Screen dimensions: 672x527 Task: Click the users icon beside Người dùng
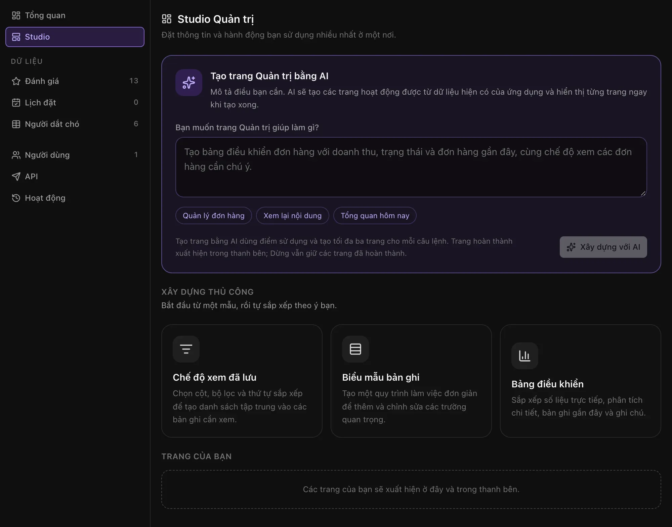point(16,155)
